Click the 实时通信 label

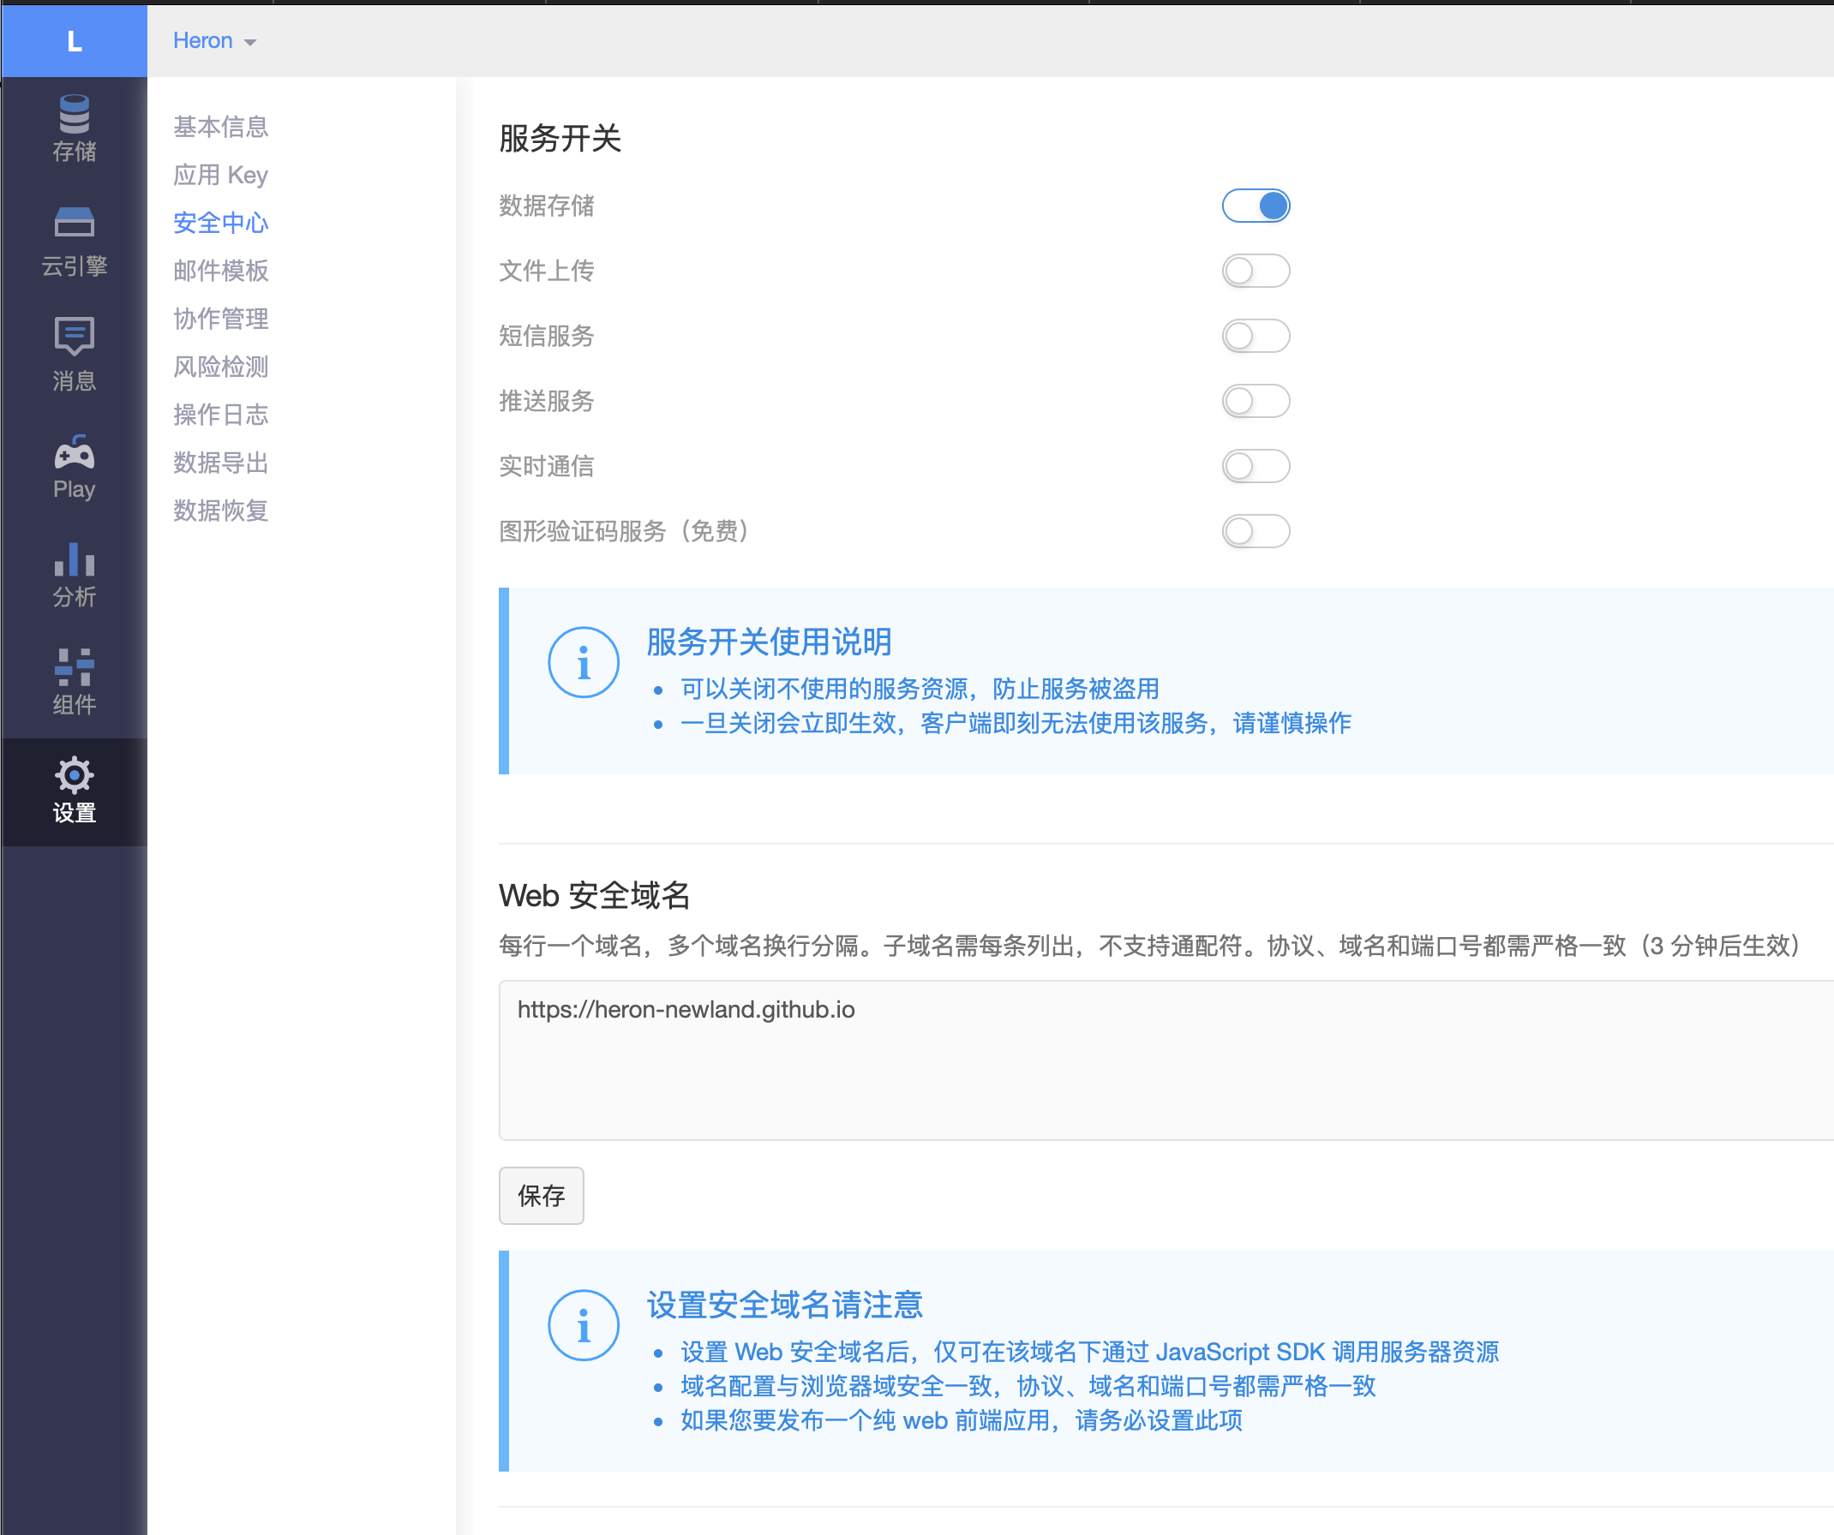(x=547, y=466)
